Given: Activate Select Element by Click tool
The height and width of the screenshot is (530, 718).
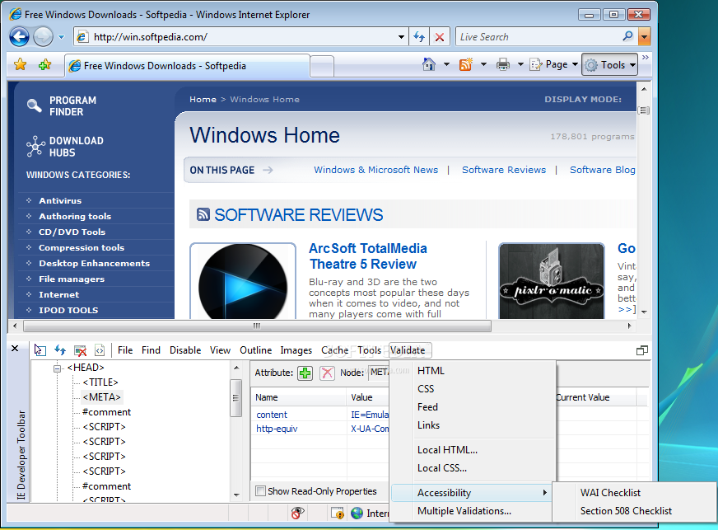Looking at the screenshot, I should click(x=40, y=350).
